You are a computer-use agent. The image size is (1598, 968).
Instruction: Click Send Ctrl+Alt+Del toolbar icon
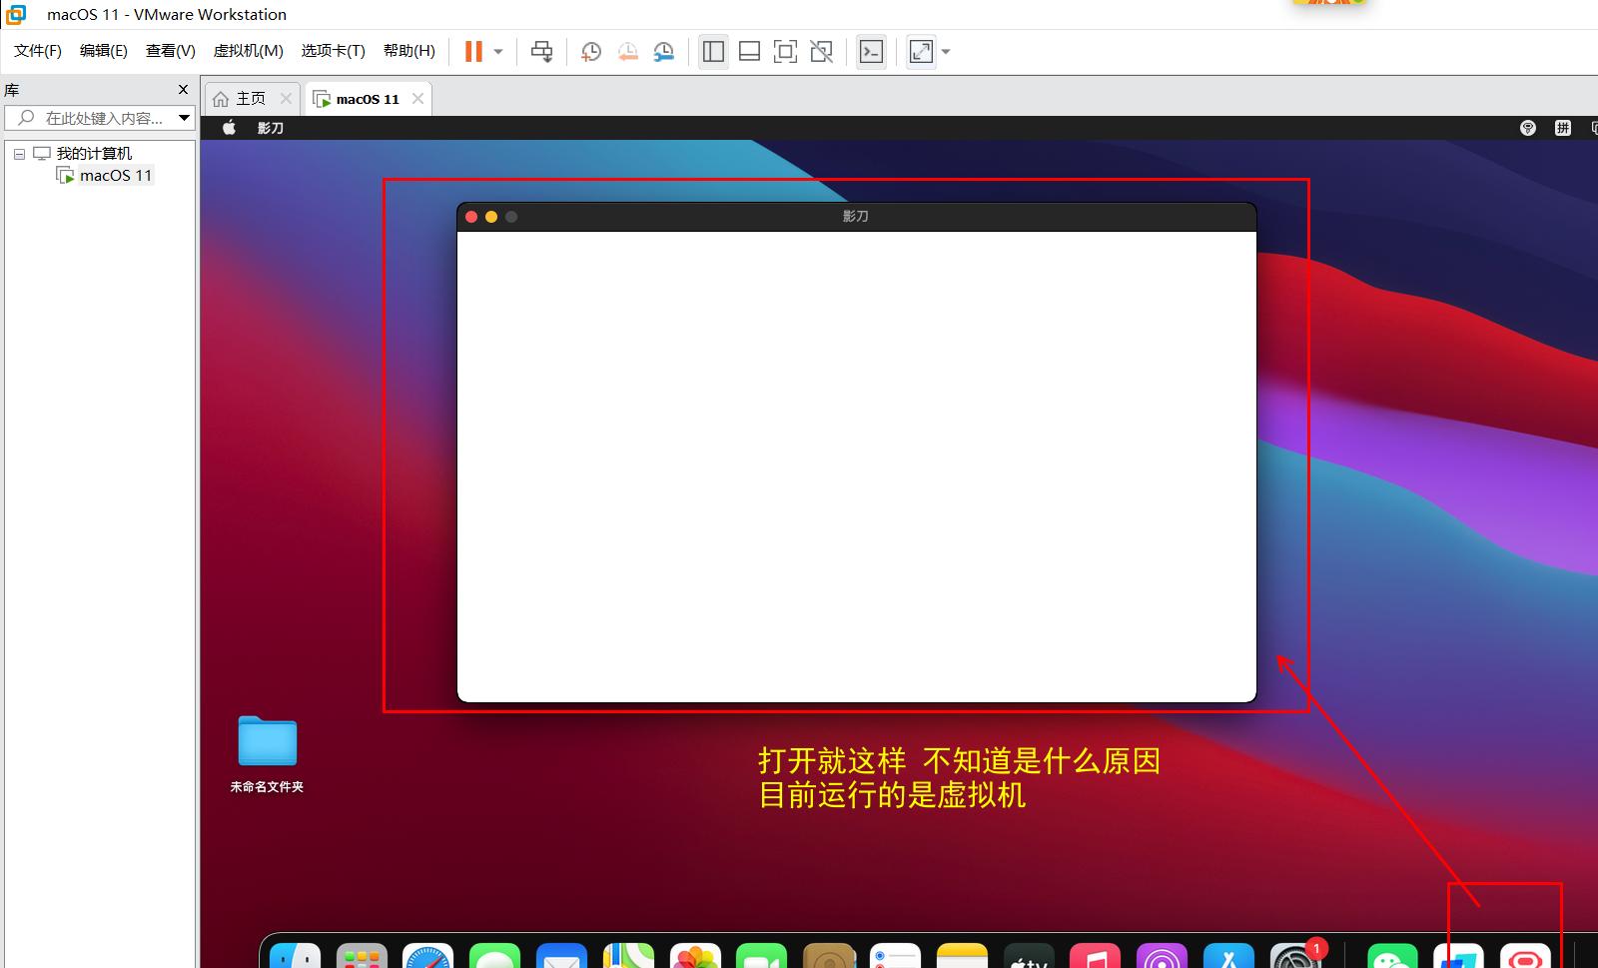541,52
